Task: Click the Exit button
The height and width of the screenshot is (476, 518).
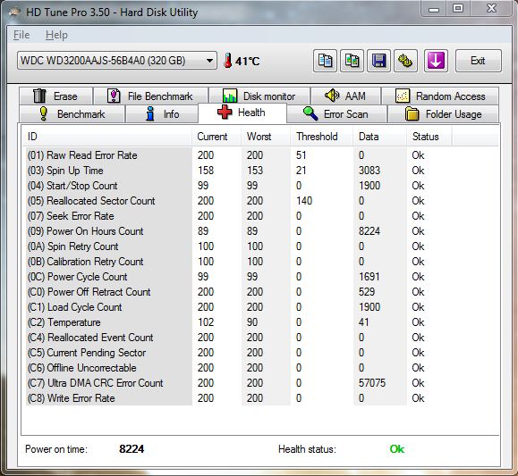Action: click(478, 61)
